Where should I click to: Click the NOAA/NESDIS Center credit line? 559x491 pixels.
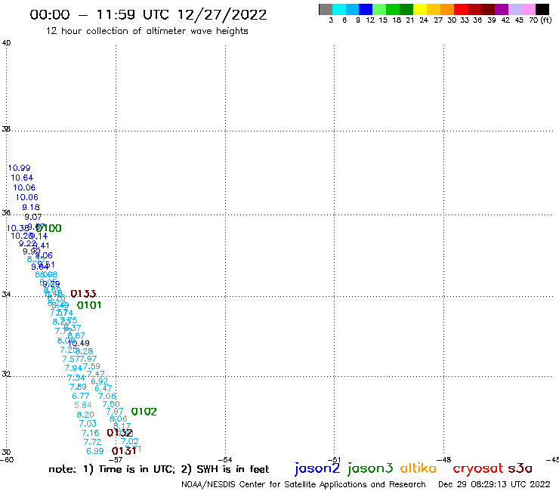pos(304,485)
